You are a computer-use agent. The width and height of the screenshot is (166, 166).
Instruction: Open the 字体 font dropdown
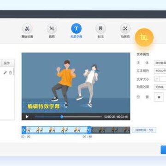[x=160, y=63]
